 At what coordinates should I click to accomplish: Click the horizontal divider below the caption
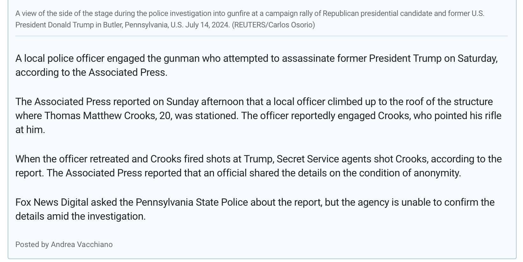point(261,36)
